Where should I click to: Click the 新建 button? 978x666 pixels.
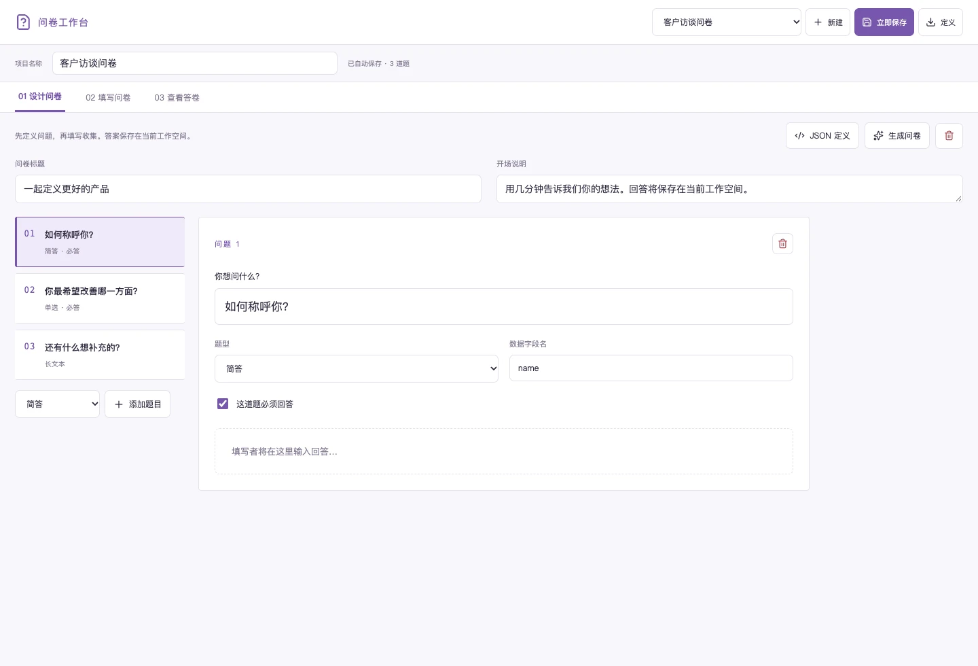pyautogui.click(x=828, y=22)
